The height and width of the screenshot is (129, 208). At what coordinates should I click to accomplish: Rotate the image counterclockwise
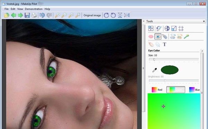click(x=113, y=15)
